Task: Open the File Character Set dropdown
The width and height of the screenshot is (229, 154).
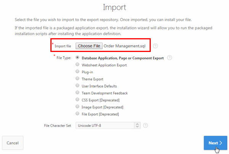Action: [x=108, y=125]
